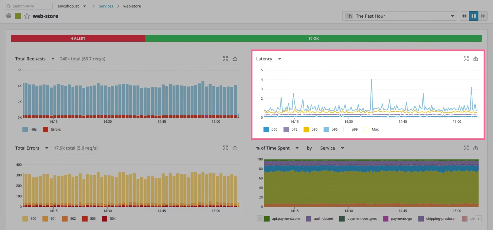Toggle the p50 latency series
This screenshot has height=230, width=493.
click(x=271, y=129)
